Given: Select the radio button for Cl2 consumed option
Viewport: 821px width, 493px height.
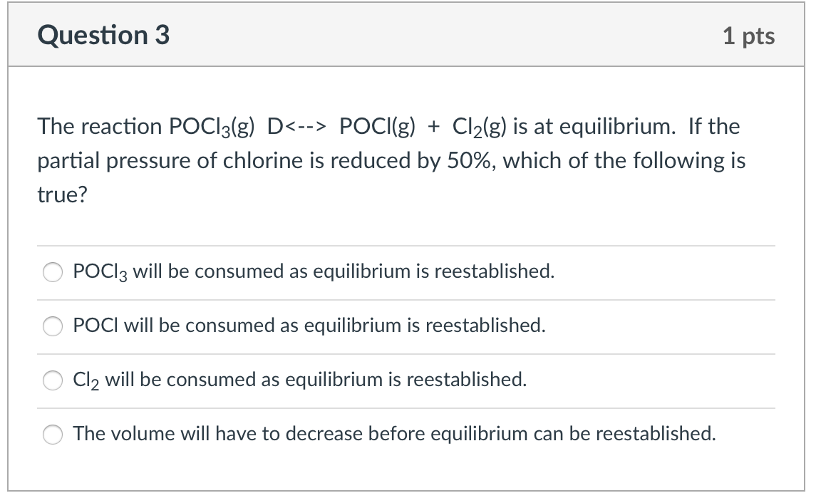Looking at the screenshot, I should [x=52, y=380].
